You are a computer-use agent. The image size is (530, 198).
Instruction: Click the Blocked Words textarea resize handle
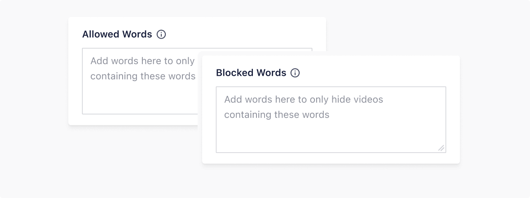(x=441, y=148)
